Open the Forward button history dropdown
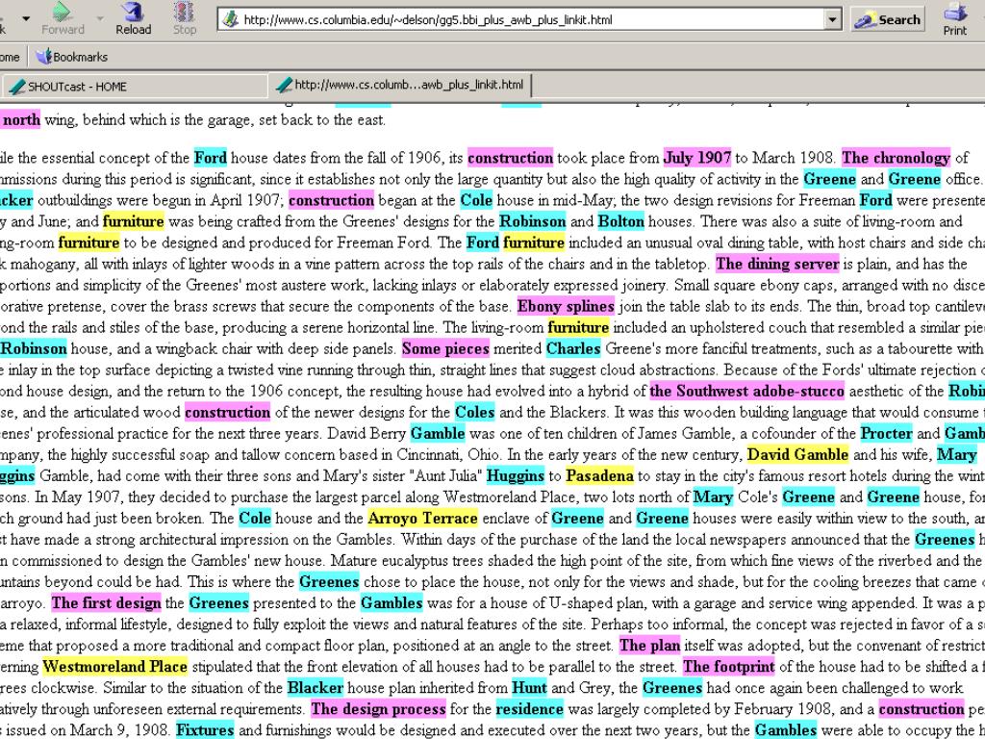Image resolution: width=985 pixels, height=739 pixels. pos(100,19)
